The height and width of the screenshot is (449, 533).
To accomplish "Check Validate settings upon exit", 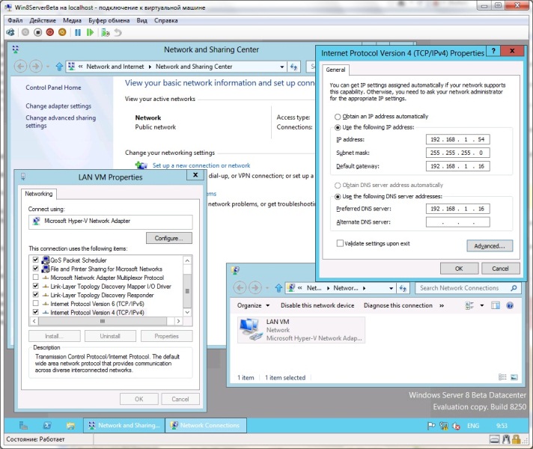I will [340, 243].
